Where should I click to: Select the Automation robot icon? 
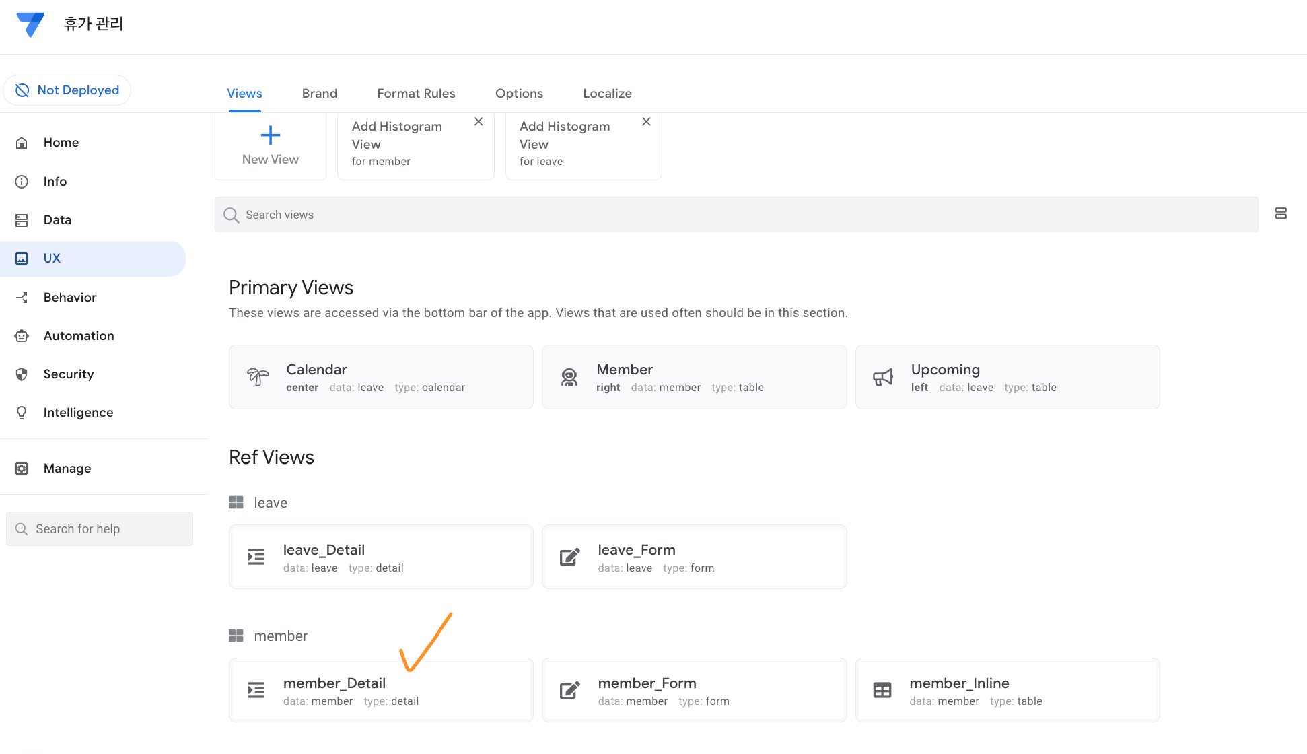pyautogui.click(x=22, y=336)
